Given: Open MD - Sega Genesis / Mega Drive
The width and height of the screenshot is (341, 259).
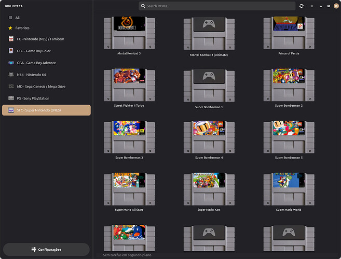Looking at the screenshot, I should [46, 87].
